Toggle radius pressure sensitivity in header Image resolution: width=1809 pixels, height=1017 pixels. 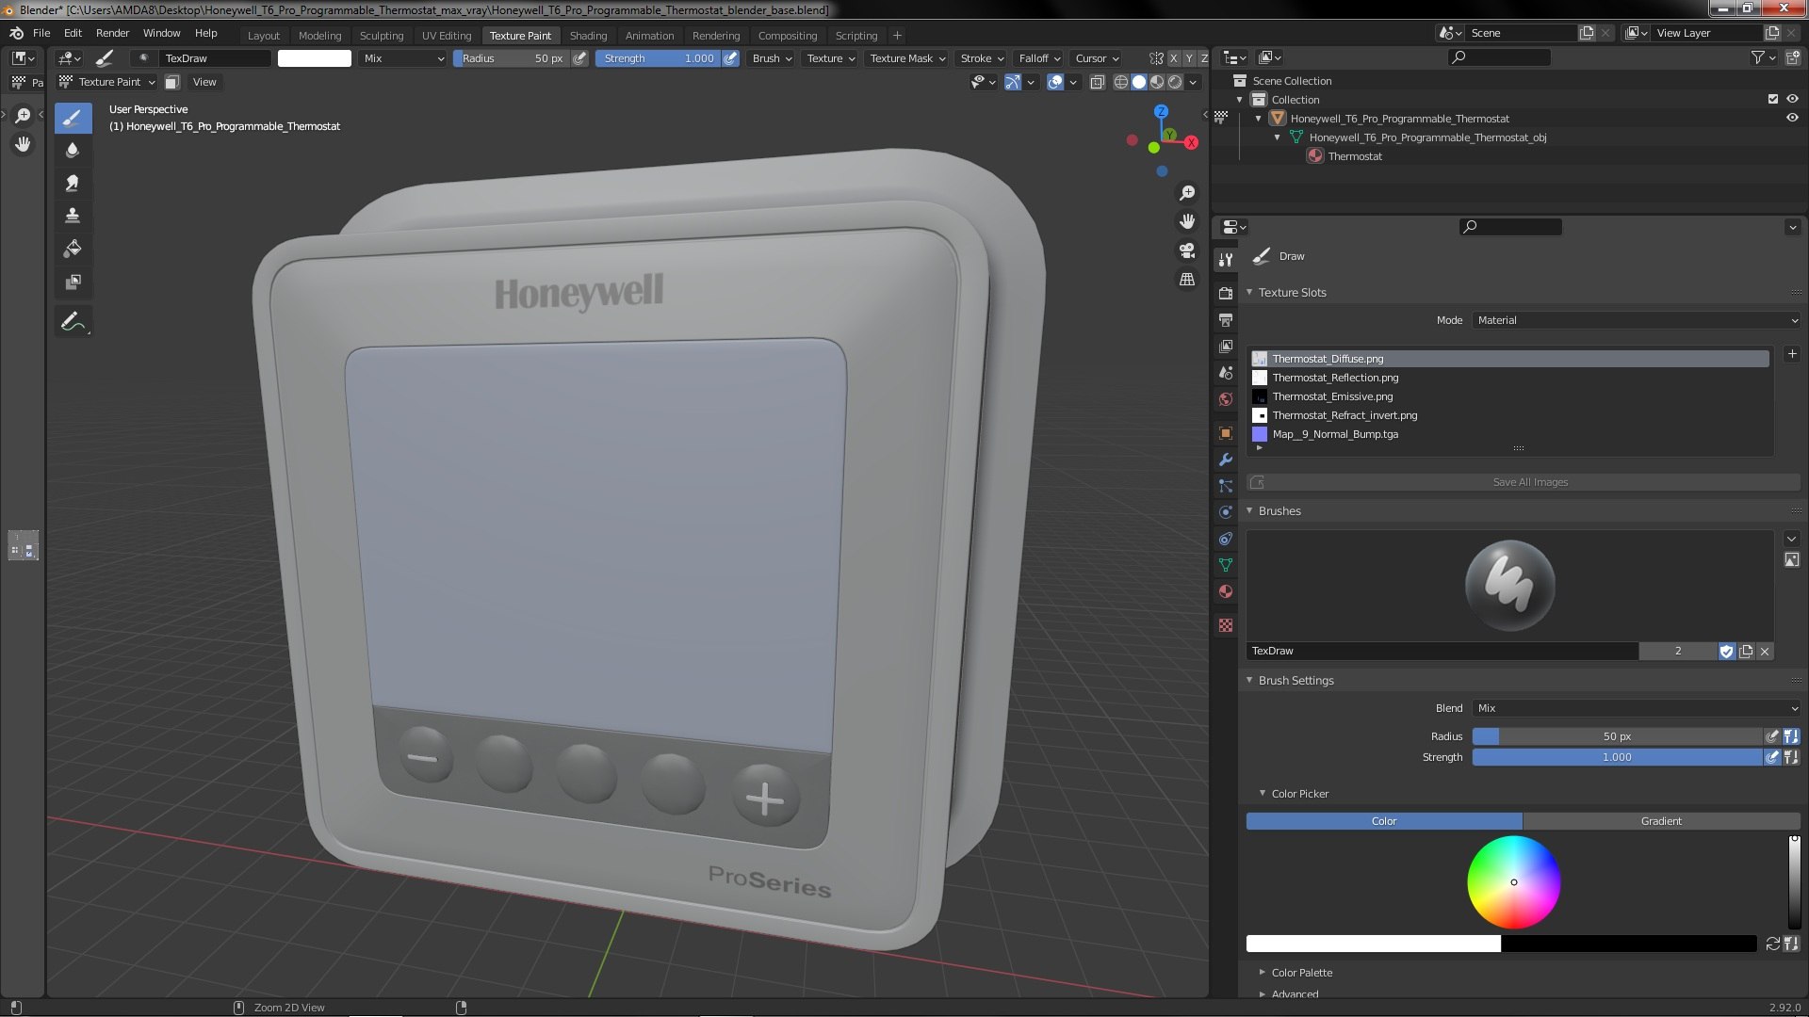580,58
